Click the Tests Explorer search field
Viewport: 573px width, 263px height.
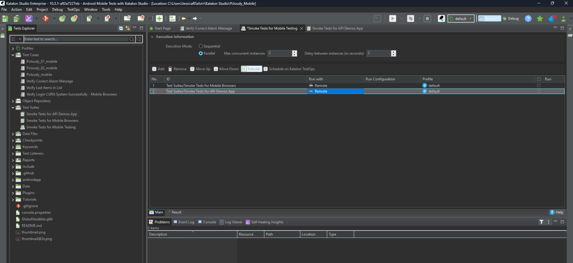tap(76, 39)
